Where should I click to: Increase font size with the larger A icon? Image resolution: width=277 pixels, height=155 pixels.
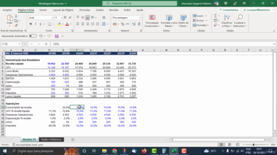point(65,17)
